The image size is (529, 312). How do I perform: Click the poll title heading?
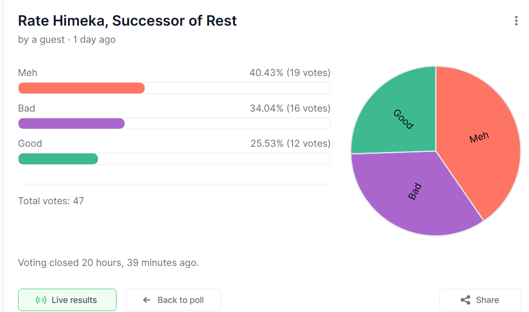point(127,21)
